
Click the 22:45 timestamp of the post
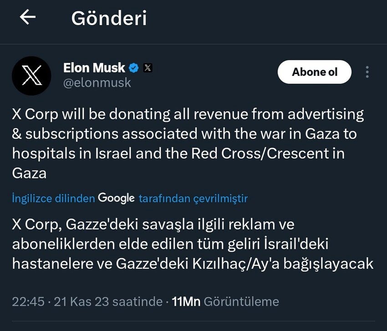click(30, 301)
